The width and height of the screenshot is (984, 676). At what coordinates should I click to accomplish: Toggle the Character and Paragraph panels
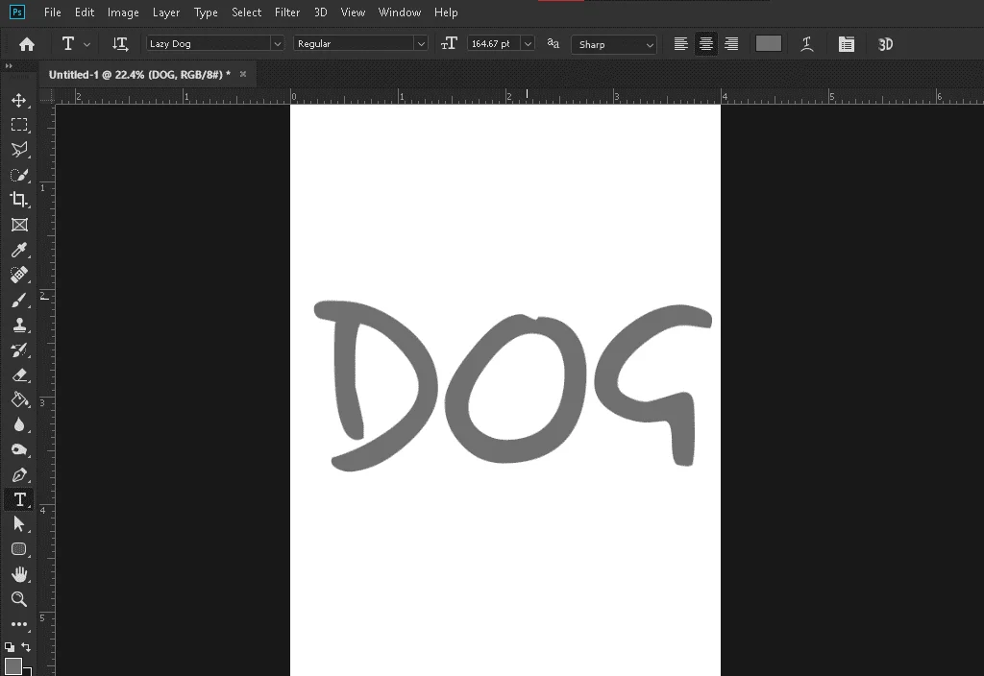click(846, 44)
